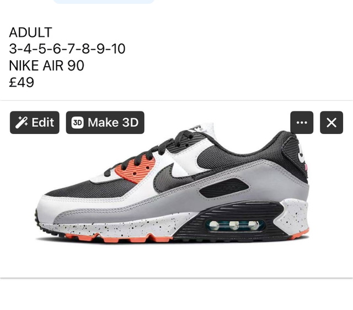
Task: Remove the photo with the X button
Action: pos(331,122)
